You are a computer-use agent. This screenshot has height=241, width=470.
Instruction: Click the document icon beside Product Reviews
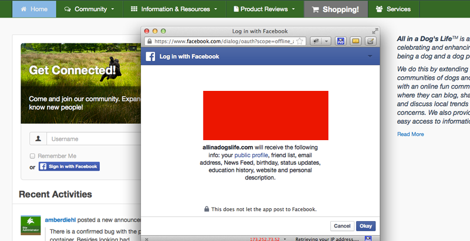(236, 9)
